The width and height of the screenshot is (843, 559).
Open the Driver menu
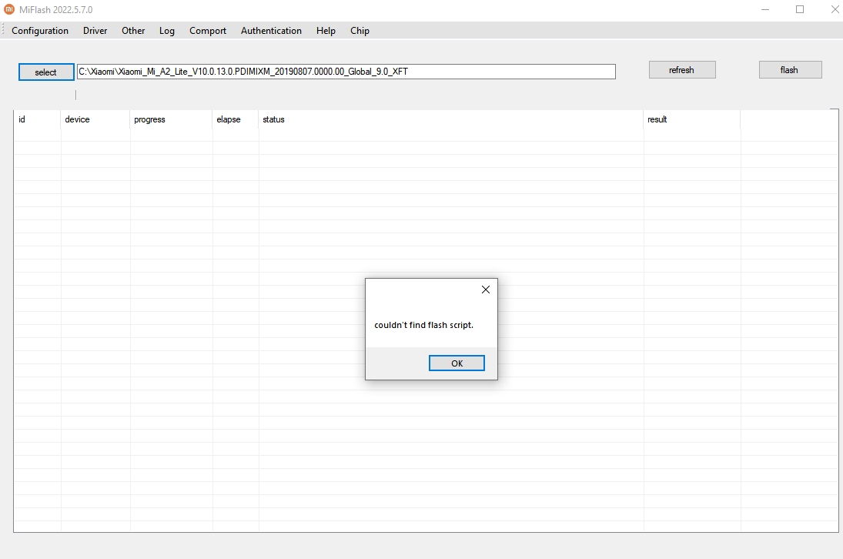pyautogui.click(x=95, y=31)
